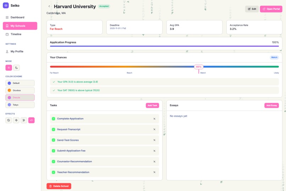Open the Dashboard page
Screen dimensions: 286x191
[x=20, y=17]
